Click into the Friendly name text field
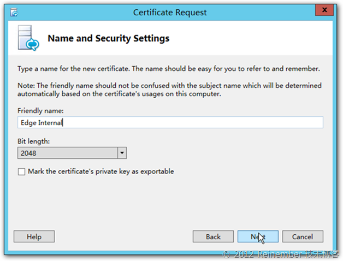The height and width of the screenshot is (261, 343). click(x=170, y=122)
